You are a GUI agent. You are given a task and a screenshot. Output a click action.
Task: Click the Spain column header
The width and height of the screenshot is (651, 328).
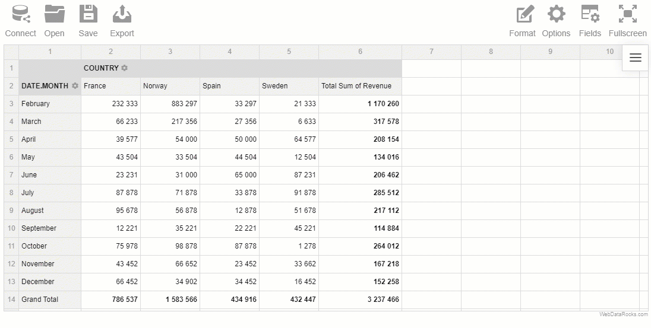coord(230,86)
